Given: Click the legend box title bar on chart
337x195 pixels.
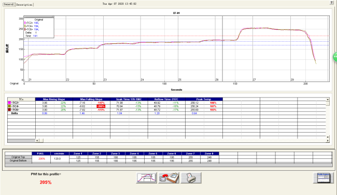Looking at the screenshot, I should click(39, 17).
